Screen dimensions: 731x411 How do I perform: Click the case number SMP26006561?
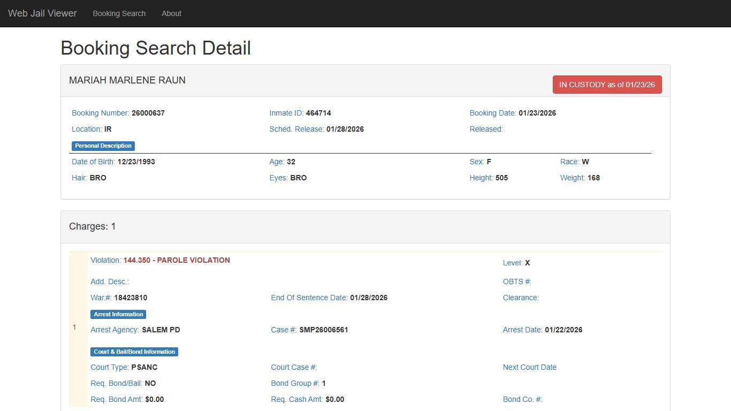[324, 330]
